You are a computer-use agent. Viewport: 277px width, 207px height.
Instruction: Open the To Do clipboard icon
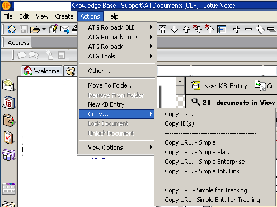point(8,137)
